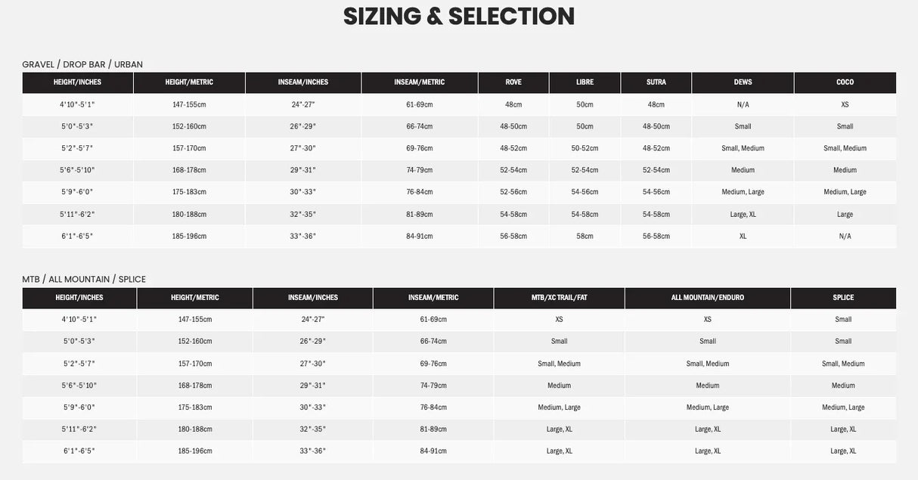Viewport: 918px width, 480px height.
Task: Click the 58cm cell in LIBRE column
Action: coord(585,237)
